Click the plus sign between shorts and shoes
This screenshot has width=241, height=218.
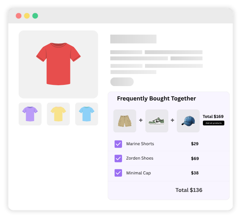141,120
